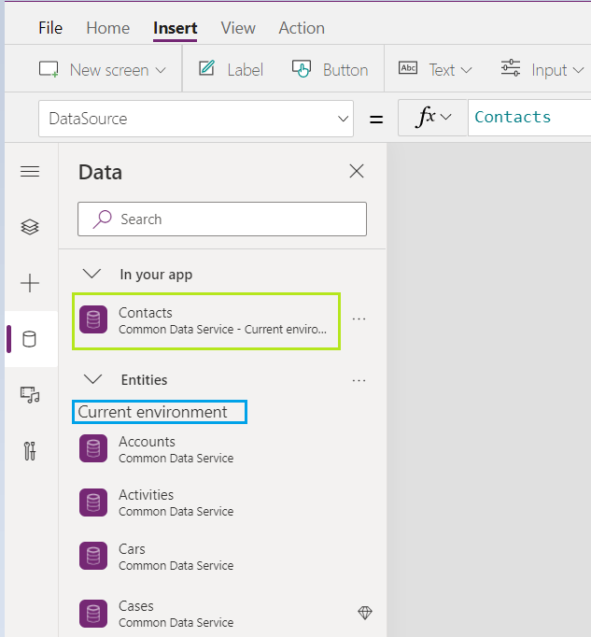The height and width of the screenshot is (637, 591).
Task: Open more options for Entities section
Action: pyautogui.click(x=359, y=381)
